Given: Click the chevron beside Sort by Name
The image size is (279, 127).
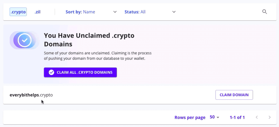Looking at the screenshot, I should [x=115, y=12].
